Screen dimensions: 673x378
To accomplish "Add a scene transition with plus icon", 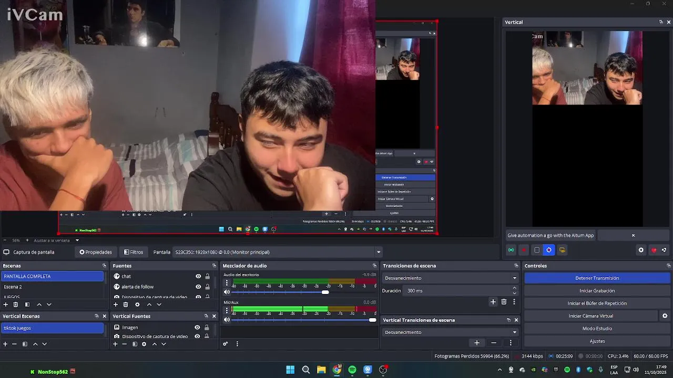I will pos(493,301).
